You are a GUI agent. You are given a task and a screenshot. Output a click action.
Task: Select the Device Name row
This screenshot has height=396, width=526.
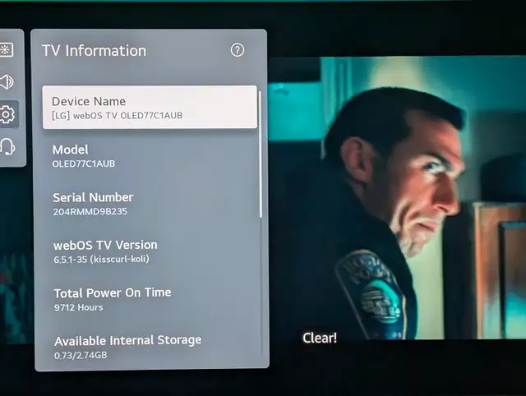point(150,108)
